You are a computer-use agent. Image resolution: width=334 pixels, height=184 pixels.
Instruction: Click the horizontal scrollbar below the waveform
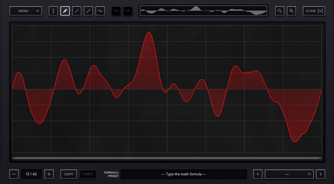(167, 158)
